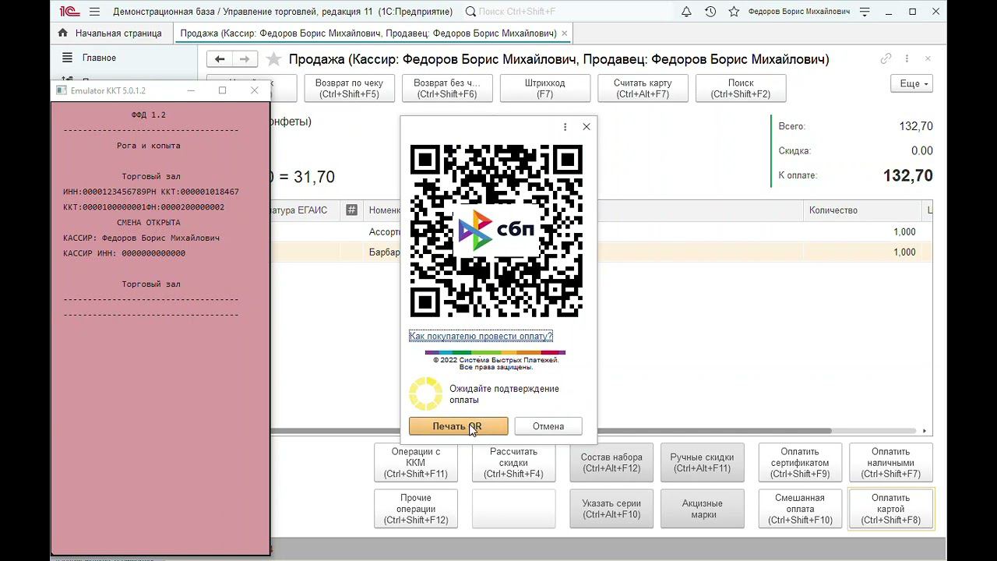Click the Всего label in totals
This screenshot has width=997, height=561.
792,126
